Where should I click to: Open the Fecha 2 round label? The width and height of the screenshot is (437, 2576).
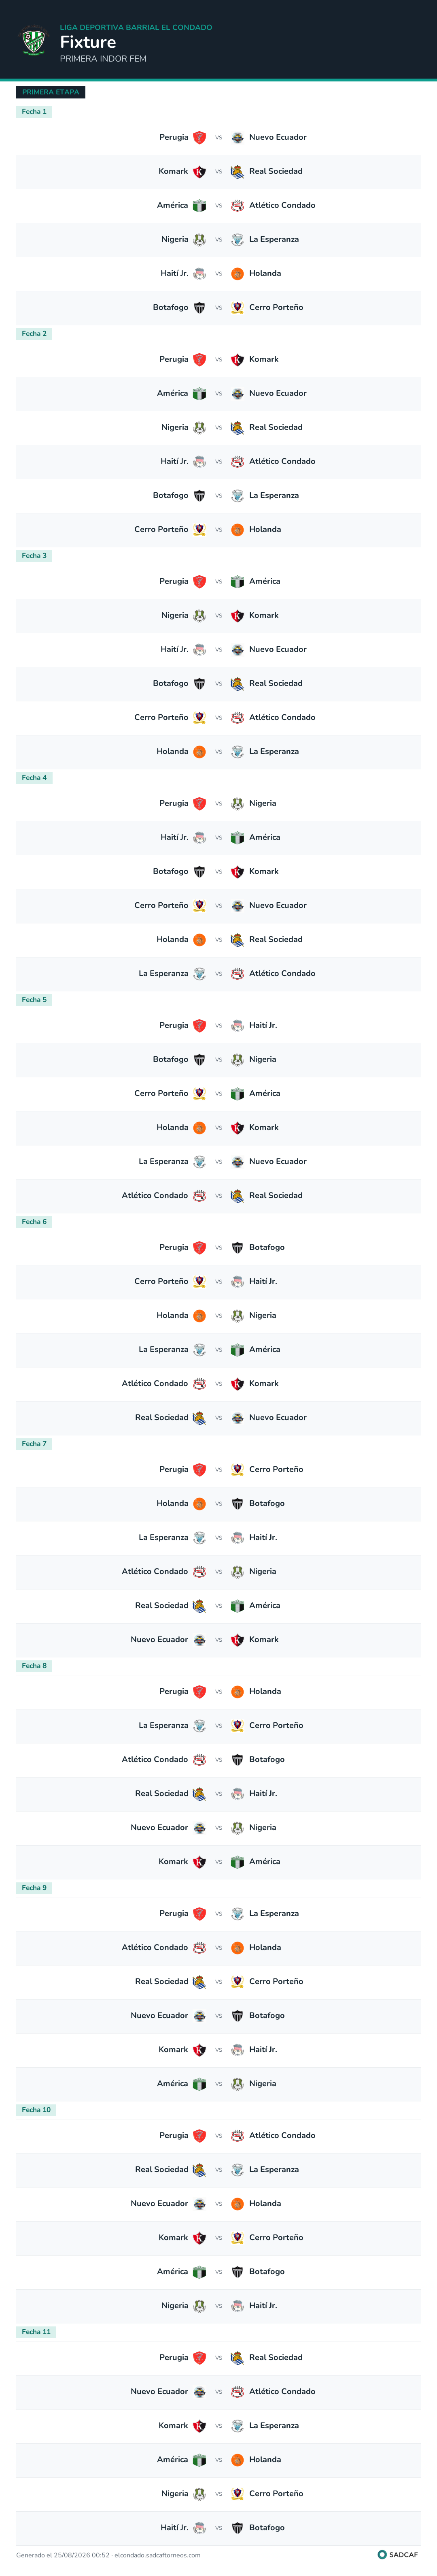tap(34, 334)
